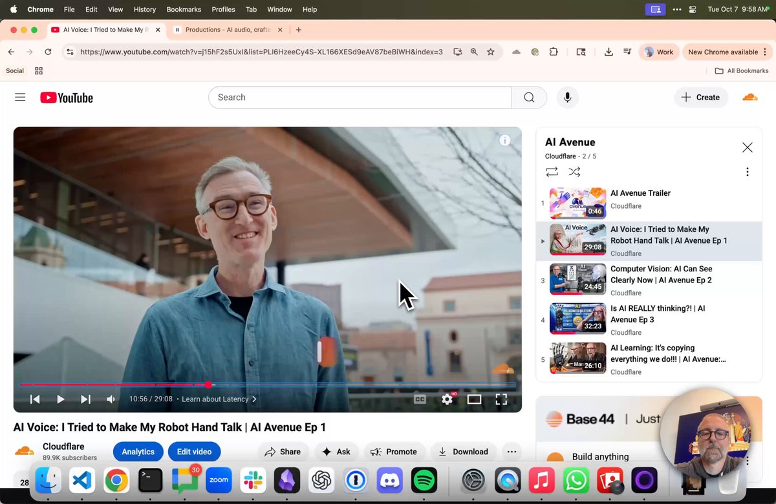This screenshot has height=504, width=776.
Task: Click the Analytics button
Action: click(x=138, y=452)
